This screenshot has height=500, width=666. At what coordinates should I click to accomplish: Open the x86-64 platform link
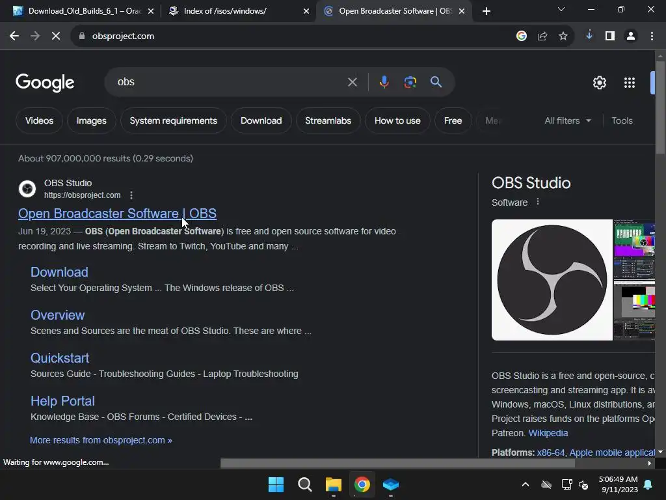coord(550,452)
